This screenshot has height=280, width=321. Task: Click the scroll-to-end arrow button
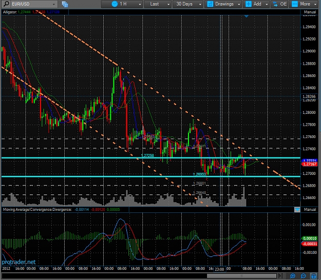(280, 276)
